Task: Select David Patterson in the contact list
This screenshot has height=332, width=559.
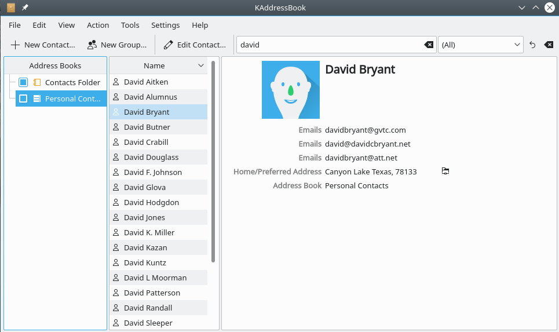Action: click(158, 293)
